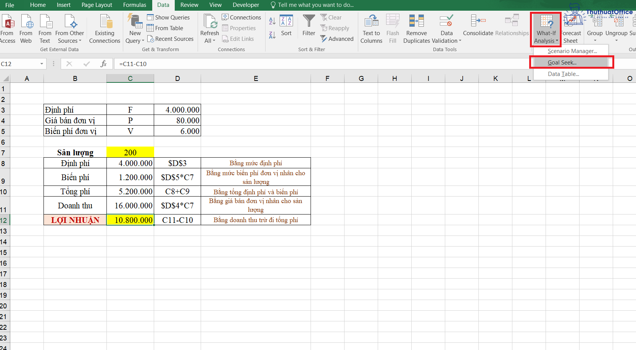This screenshot has height=350, width=636.
Task: Open the Text to Columns tool
Action: click(x=371, y=29)
